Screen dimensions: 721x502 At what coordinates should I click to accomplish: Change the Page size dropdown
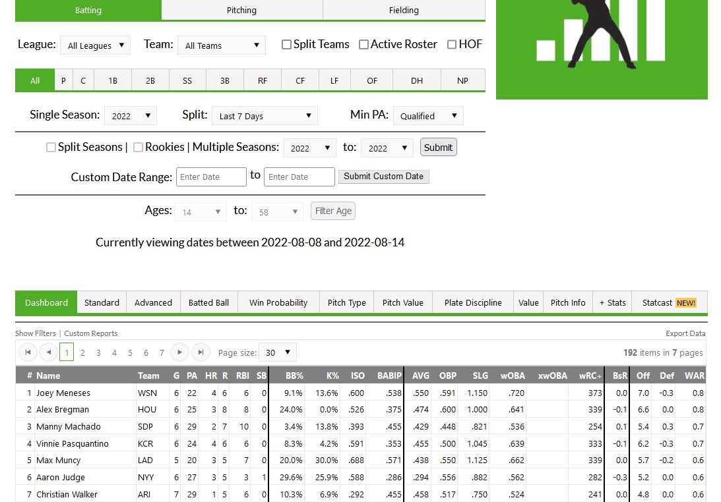278,352
